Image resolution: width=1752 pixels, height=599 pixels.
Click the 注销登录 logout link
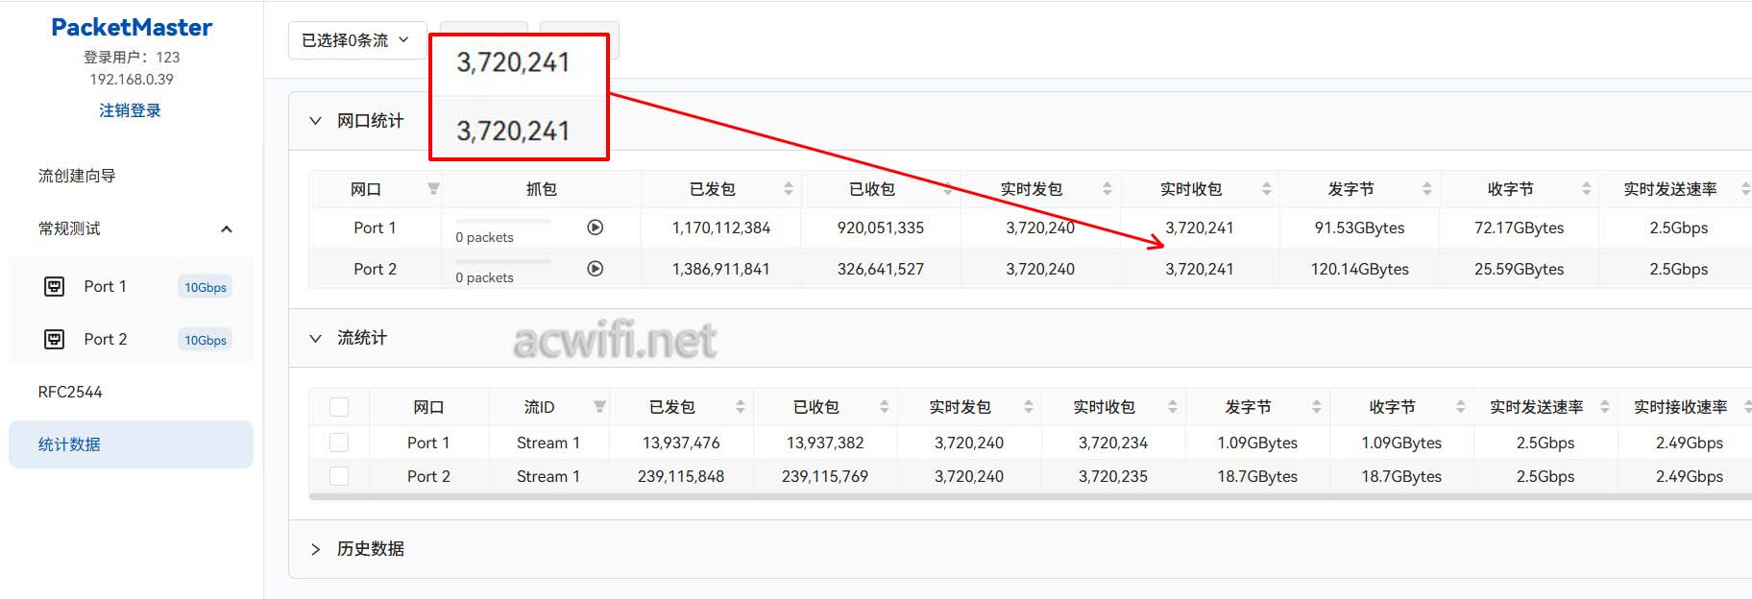click(130, 110)
